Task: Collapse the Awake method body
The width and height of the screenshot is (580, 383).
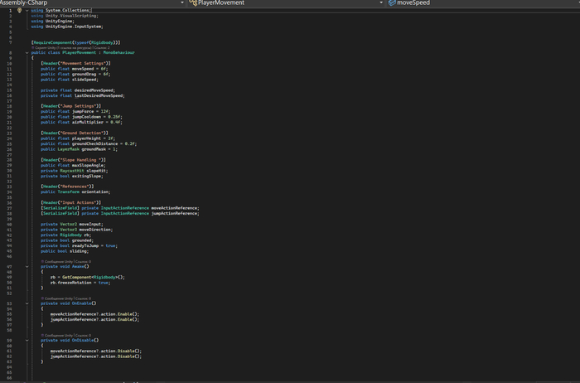Action: click(x=27, y=266)
